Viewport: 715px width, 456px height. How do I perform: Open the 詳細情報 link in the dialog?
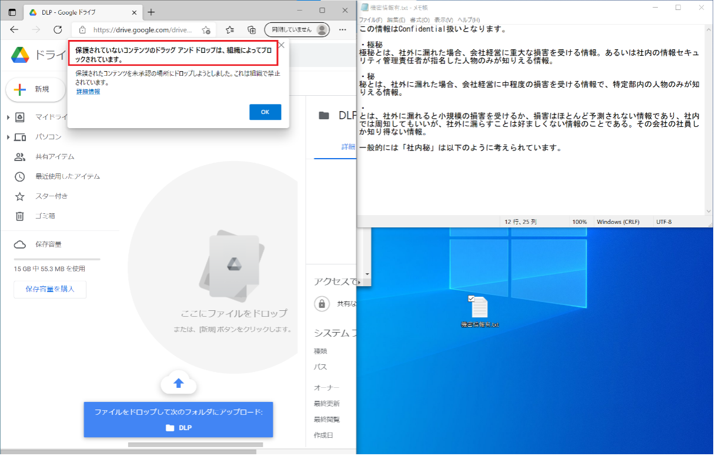pos(88,92)
